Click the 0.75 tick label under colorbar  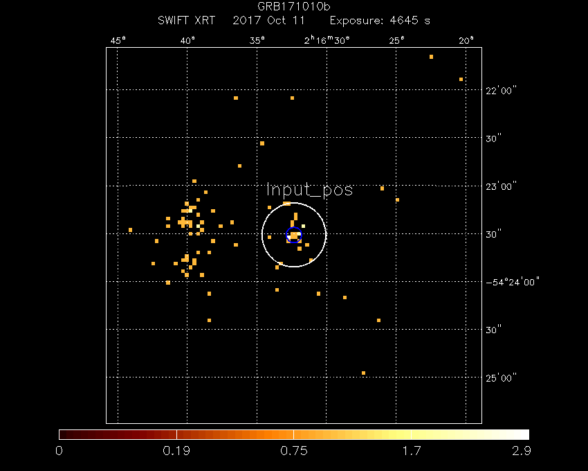pos(294,451)
